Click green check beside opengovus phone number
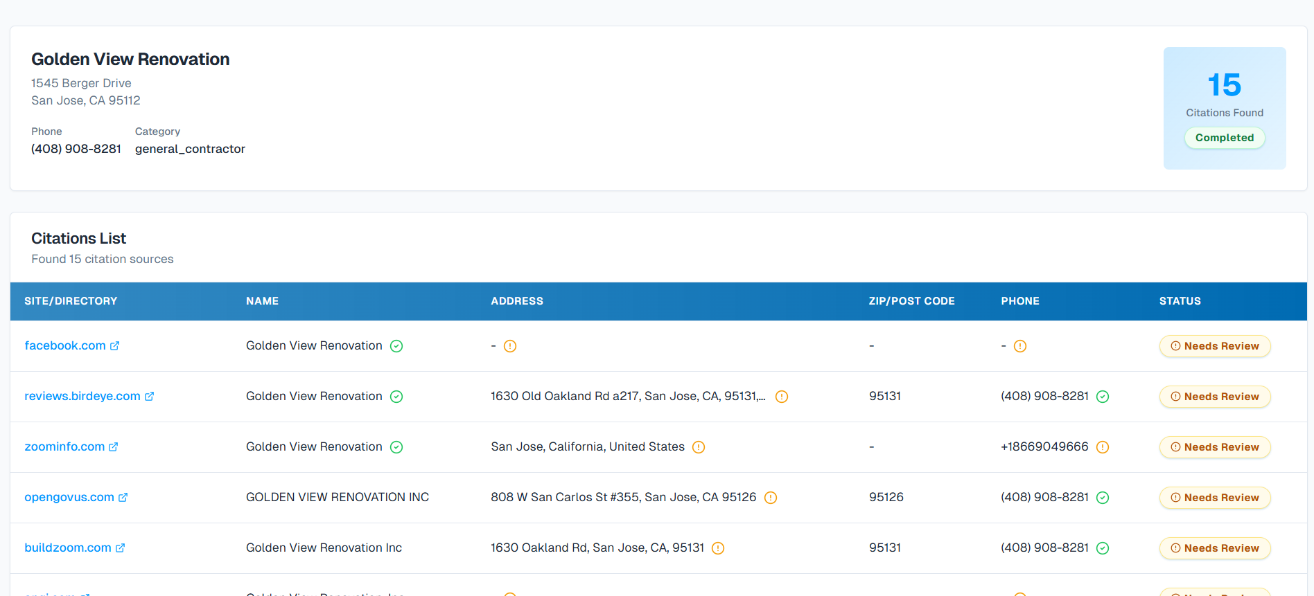The image size is (1314, 596). [x=1103, y=498]
